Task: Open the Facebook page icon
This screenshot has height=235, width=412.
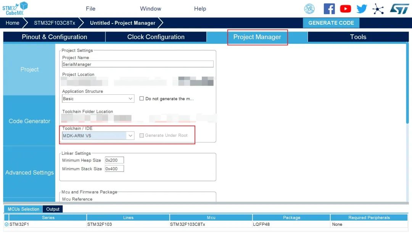Action: 329,9
